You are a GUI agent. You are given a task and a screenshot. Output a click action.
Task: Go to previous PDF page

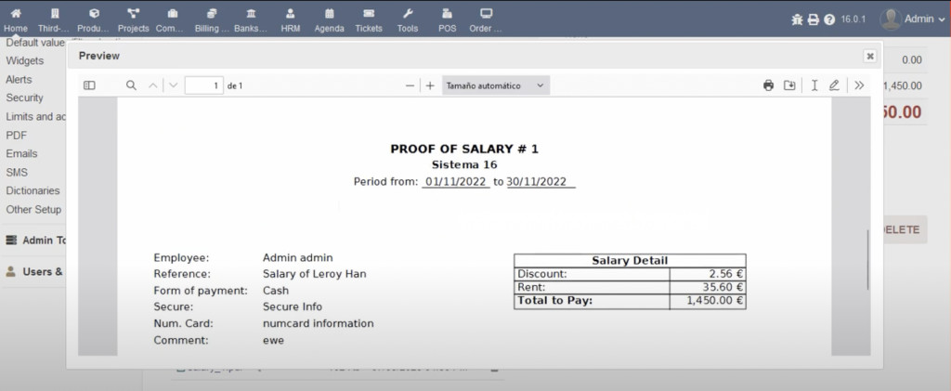pos(153,85)
